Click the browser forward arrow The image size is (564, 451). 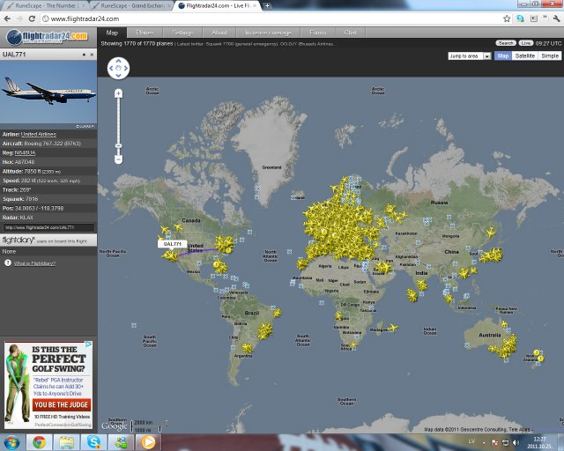[19, 18]
